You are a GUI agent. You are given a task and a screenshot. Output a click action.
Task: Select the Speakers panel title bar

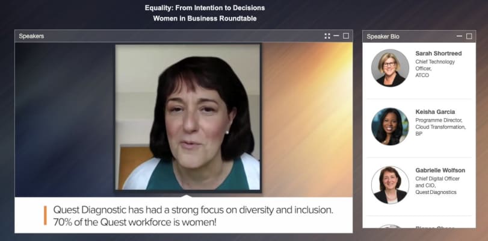pos(184,36)
